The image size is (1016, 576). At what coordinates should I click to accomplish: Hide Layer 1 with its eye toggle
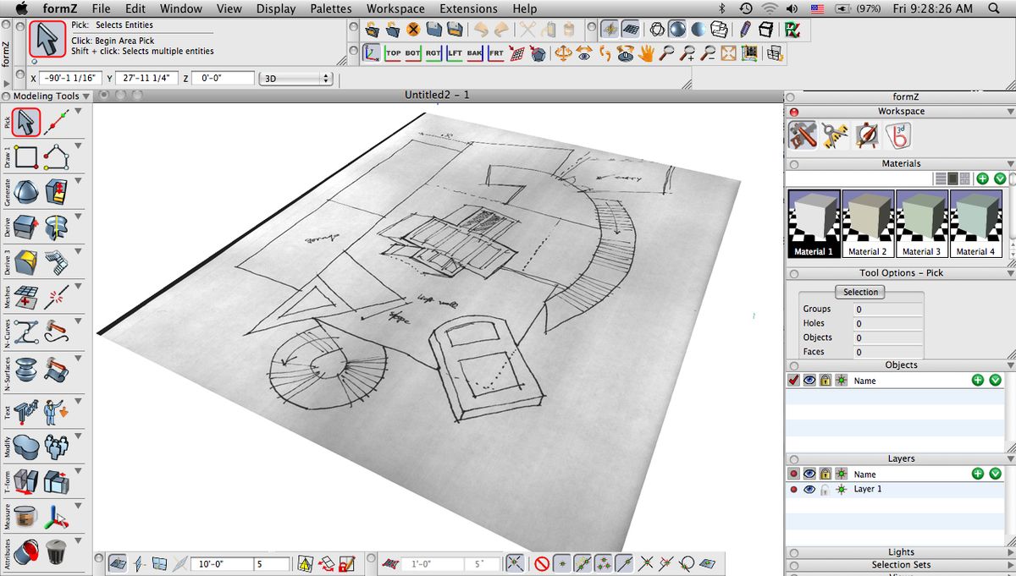[809, 489]
